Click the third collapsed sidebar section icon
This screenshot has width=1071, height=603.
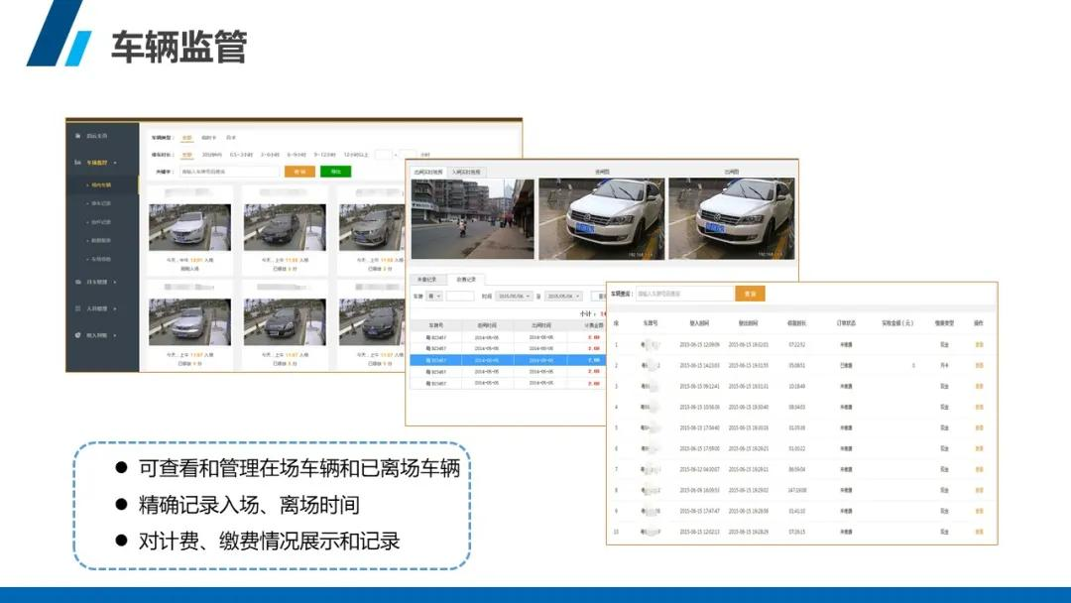pyautogui.click(x=78, y=283)
